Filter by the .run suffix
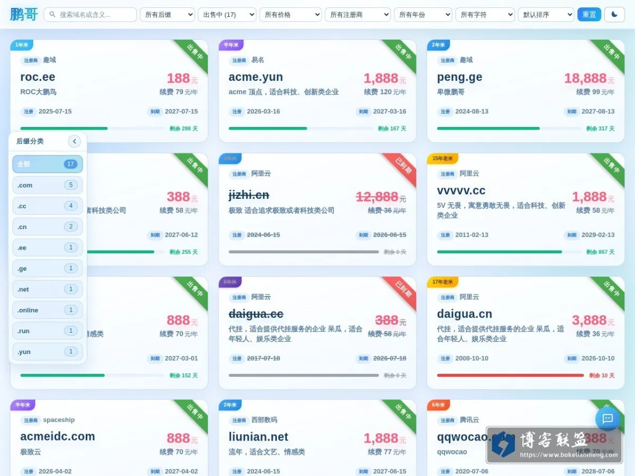Viewport: 635px width, 476px height. [x=48, y=331]
